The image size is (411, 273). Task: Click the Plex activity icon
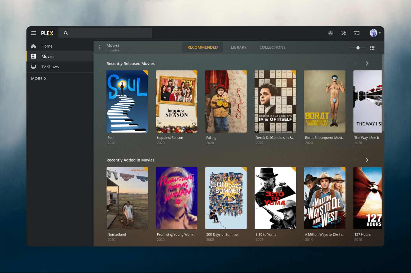click(331, 33)
